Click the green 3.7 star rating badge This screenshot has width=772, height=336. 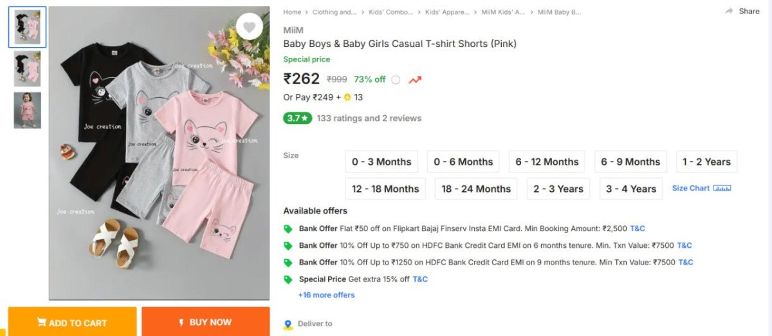point(297,118)
